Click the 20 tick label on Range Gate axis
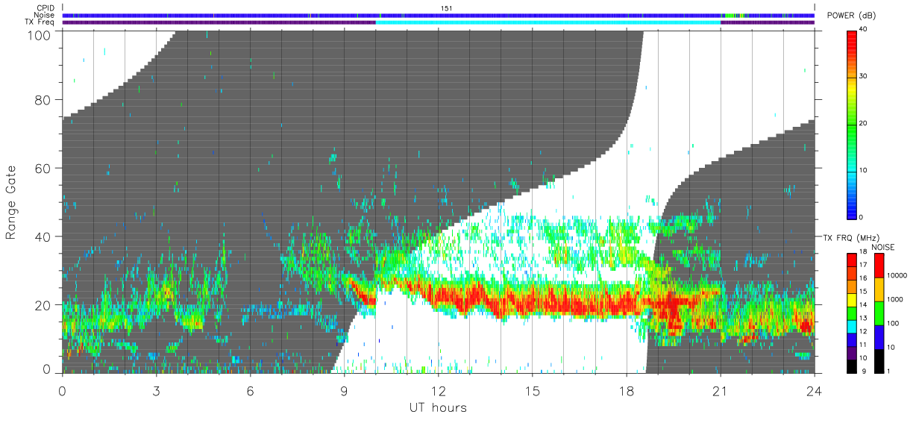The height and width of the screenshot is (423, 916). pyautogui.click(x=43, y=304)
